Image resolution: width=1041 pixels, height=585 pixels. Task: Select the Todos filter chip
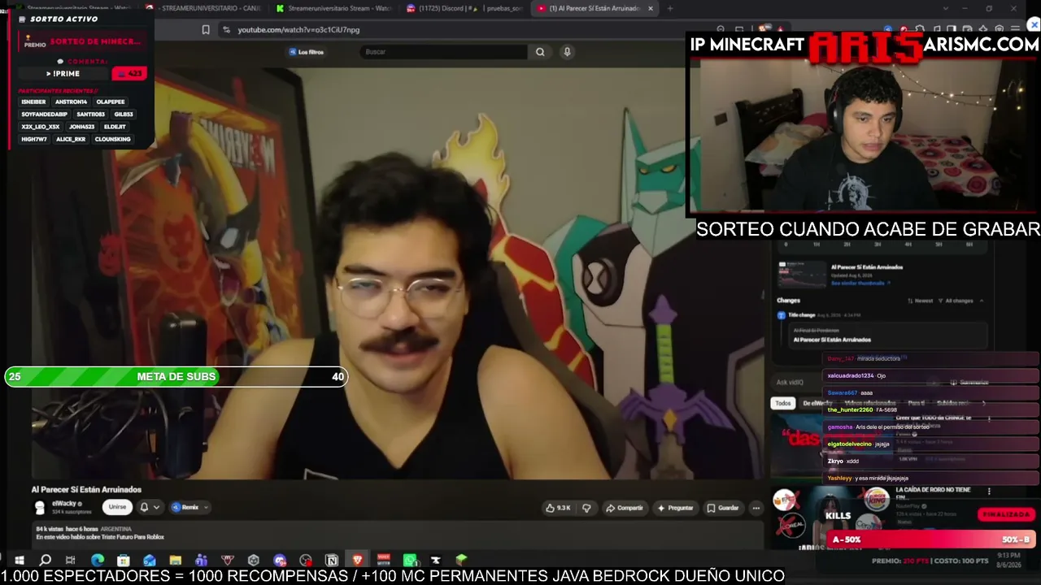point(782,403)
